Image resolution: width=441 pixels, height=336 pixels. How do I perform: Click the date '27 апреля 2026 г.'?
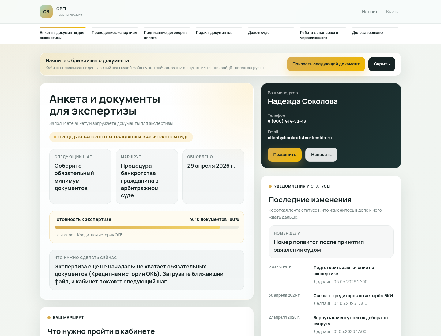click(284, 317)
